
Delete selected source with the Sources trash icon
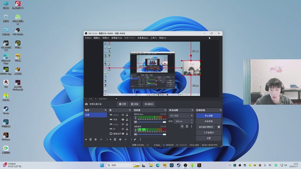point(115,139)
